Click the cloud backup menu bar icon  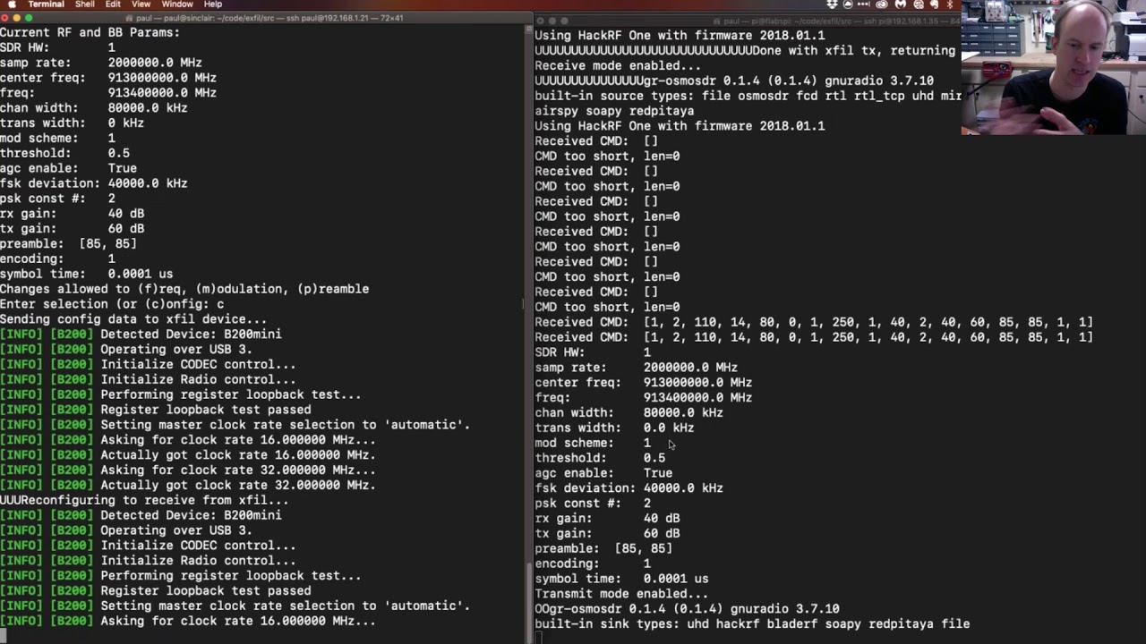pyautogui.click(x=848, y=4)
